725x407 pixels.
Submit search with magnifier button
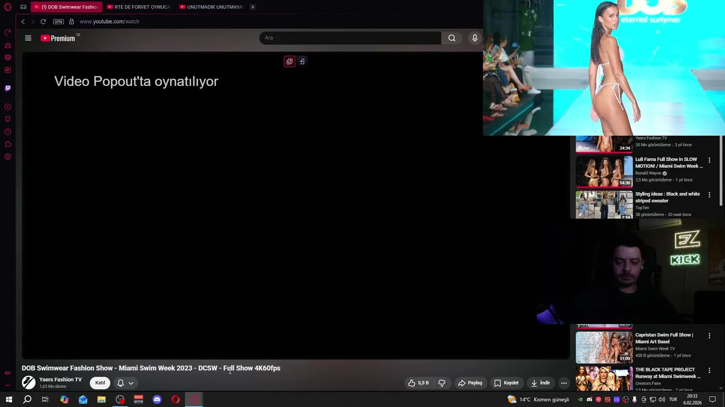pos(451,38)
